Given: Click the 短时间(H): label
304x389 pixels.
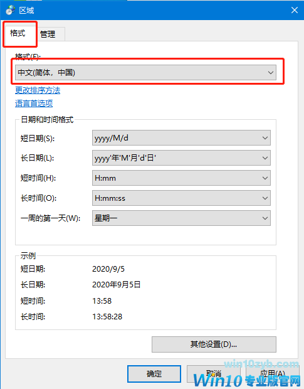Looking at the screenshot, I should click(x=38, y=178).
